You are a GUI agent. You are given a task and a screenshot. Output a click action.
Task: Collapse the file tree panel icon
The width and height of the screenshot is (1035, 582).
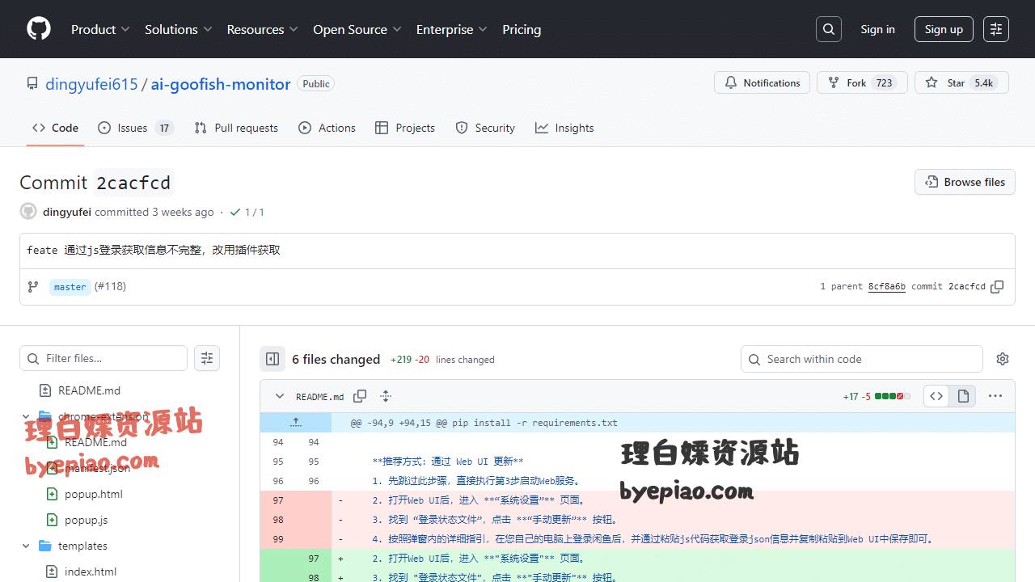[x=272, y=359]
